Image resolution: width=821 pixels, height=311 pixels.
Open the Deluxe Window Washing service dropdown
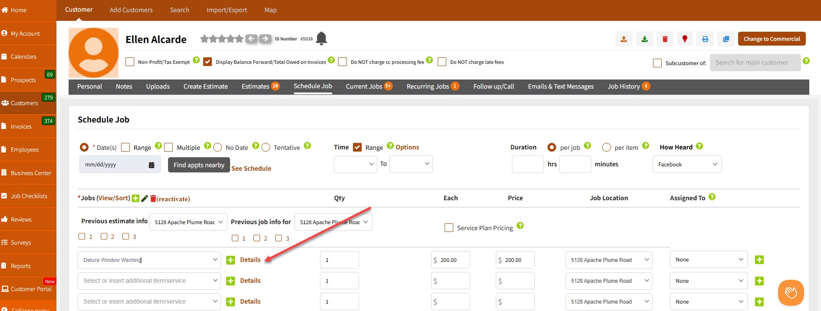149,260
